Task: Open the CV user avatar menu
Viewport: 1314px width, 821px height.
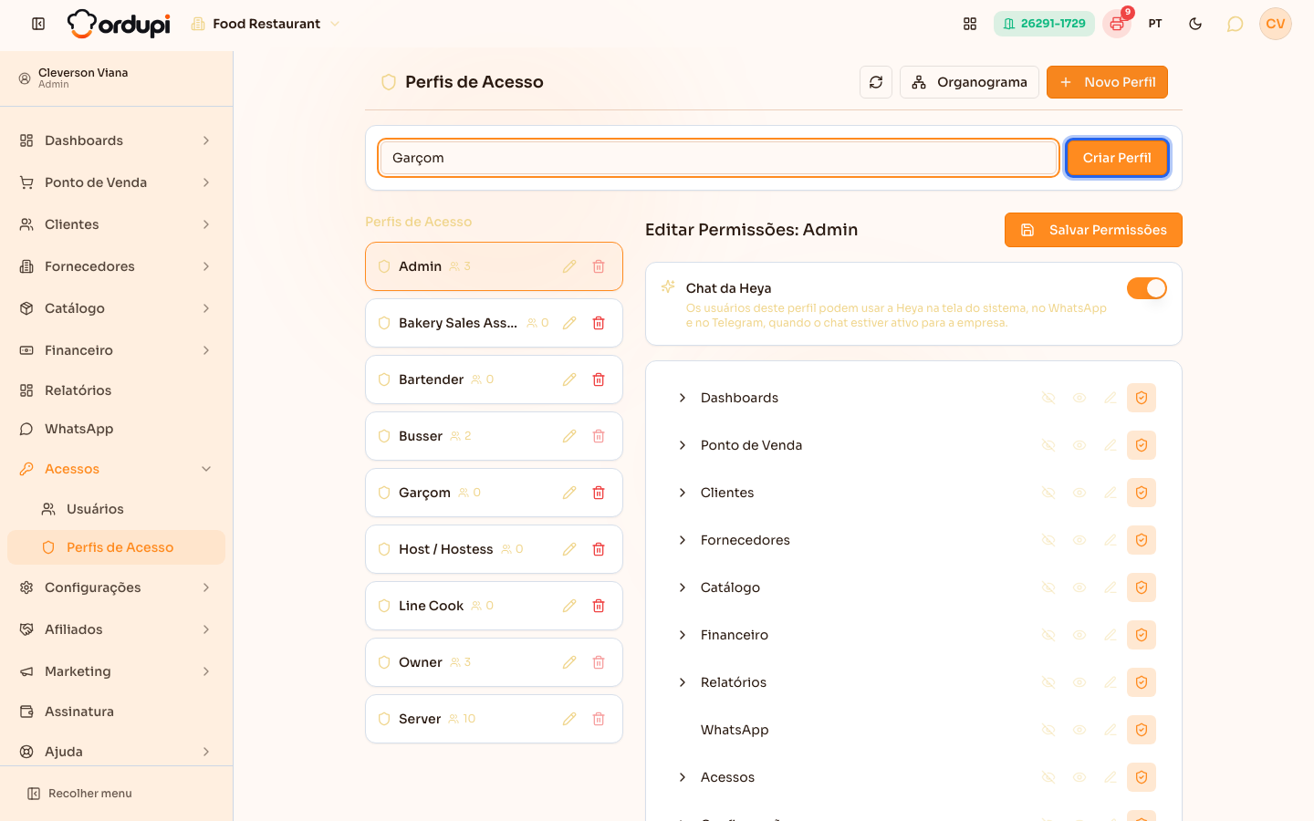Action: pyautogui.click(x=1276, y=24)
